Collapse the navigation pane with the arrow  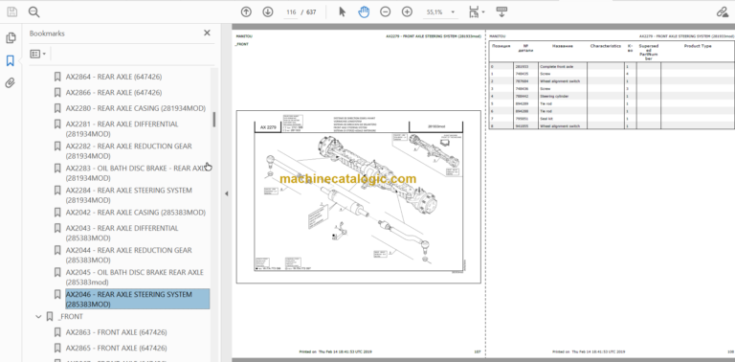pos(227,193)
